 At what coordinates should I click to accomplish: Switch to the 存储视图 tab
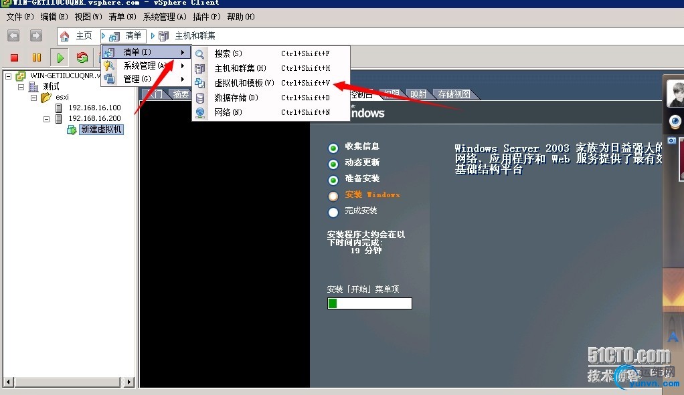(454, 94)
